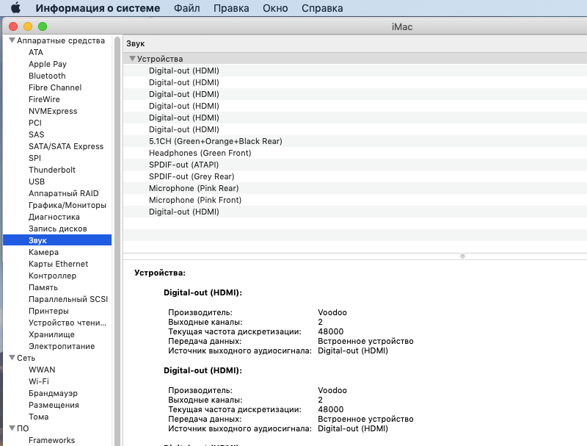The height and width of the screenshot is (446, 587).
Task: Select USB in the sidebar
Action: click(37, 181)
